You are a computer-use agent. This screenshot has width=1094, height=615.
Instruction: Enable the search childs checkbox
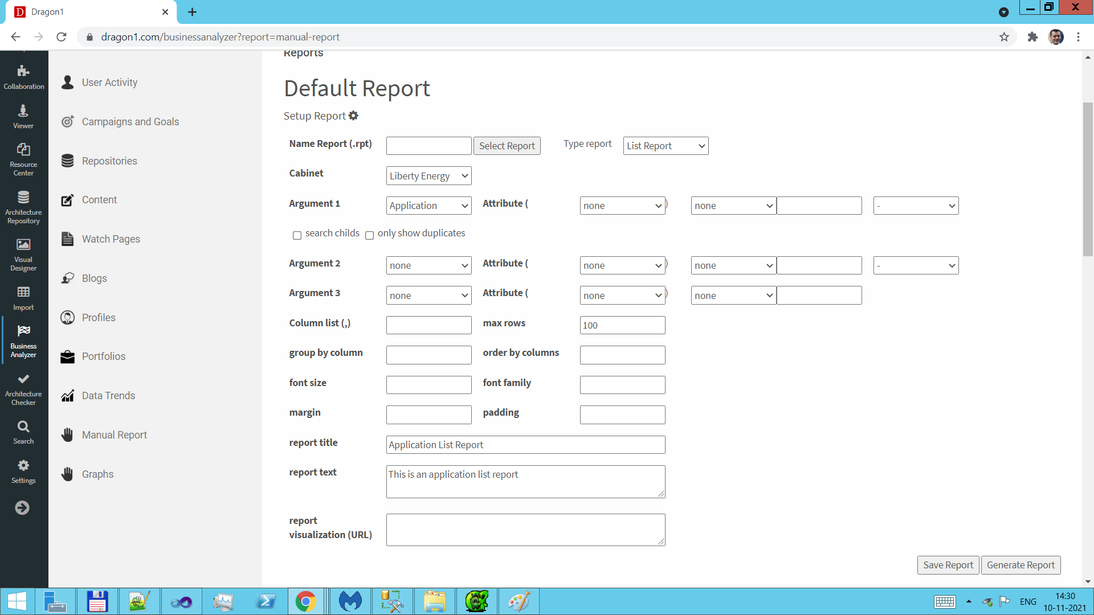tap(297, 235)
